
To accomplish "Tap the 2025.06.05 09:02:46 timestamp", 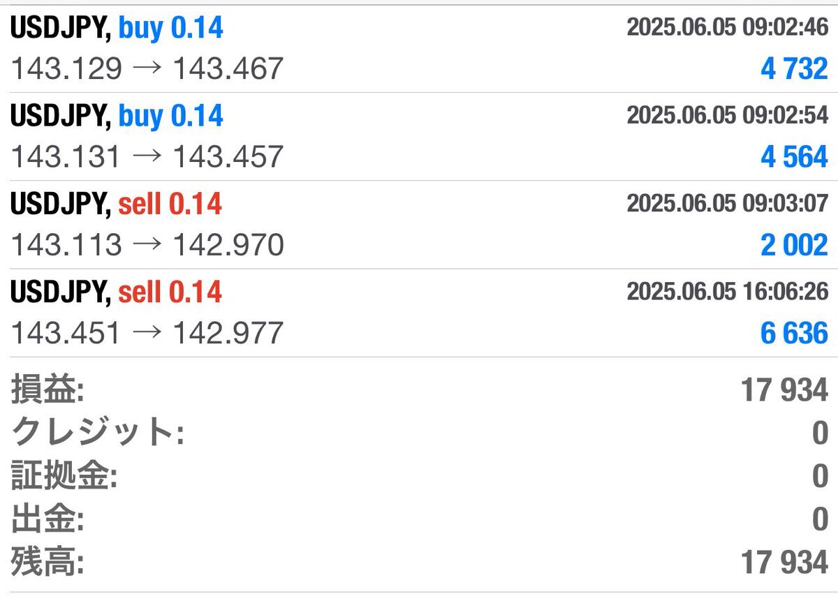I will [727, 27].
